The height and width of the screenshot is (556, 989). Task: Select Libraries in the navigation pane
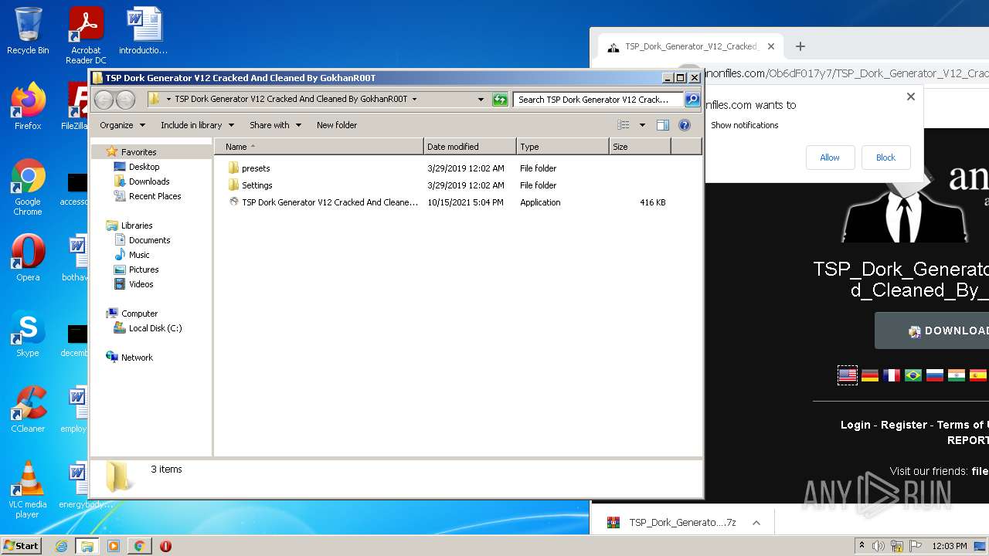pos(137,225)
